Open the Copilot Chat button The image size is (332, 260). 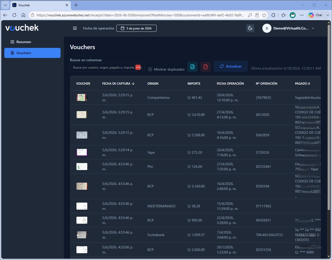pyautogui.click(x=316, y=15)
